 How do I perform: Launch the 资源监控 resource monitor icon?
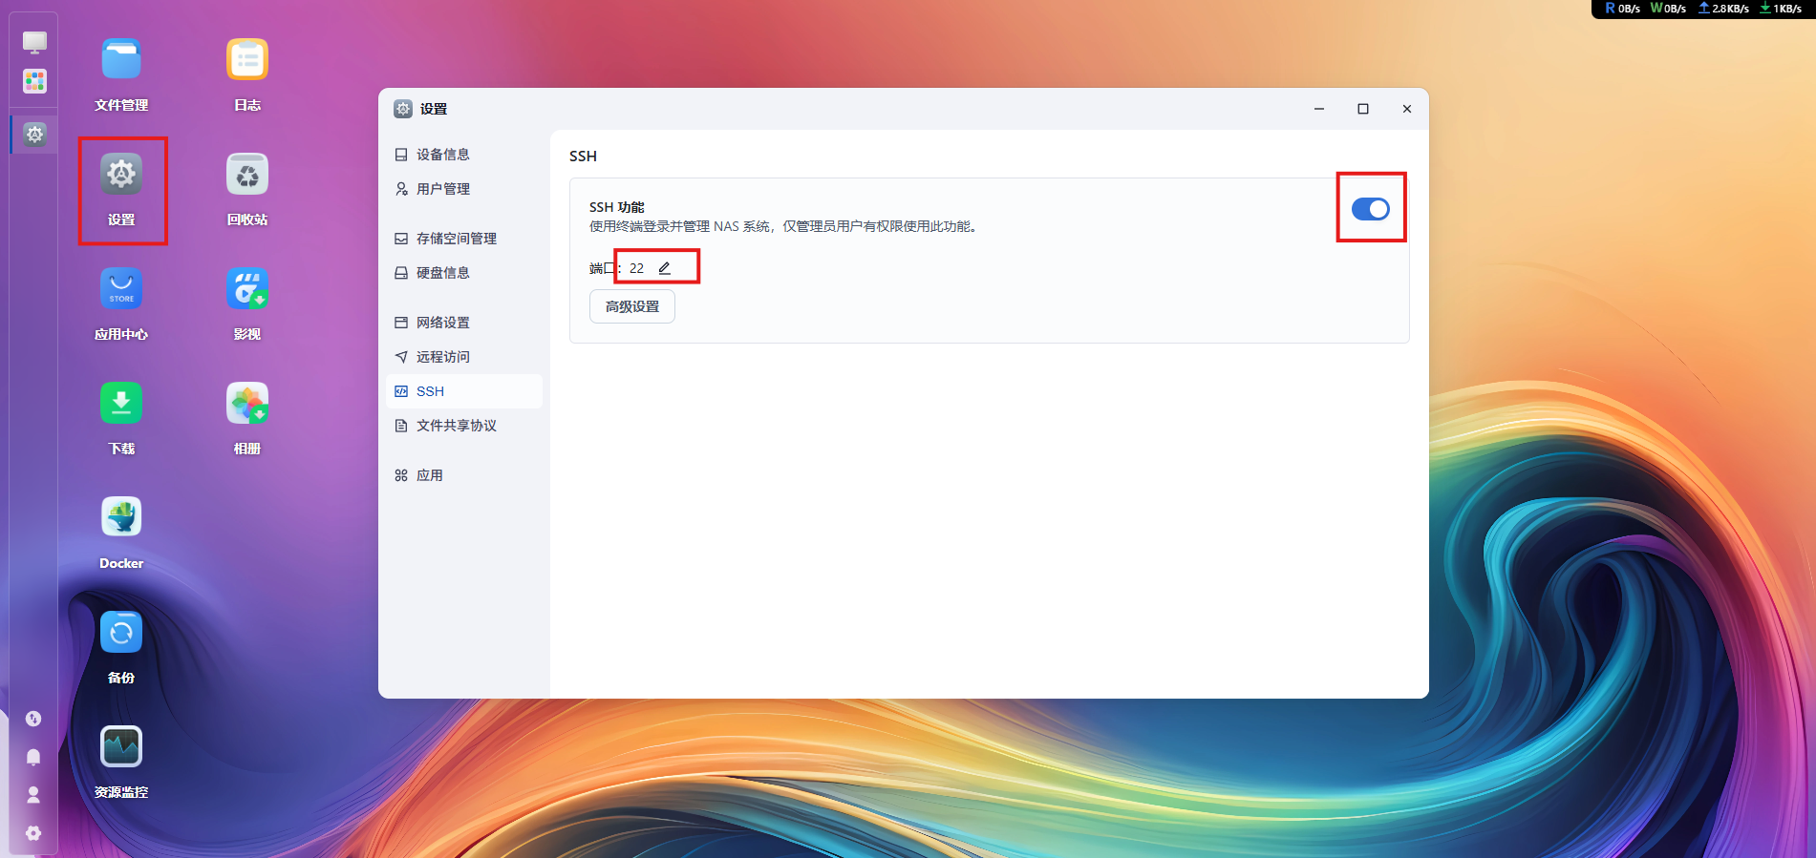click(121, 747)
